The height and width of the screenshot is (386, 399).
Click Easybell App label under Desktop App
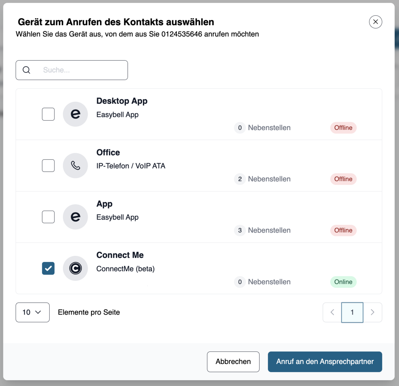pyautogui.click(x=117, y=115)
